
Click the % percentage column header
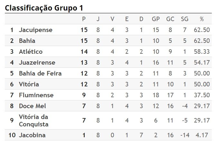tap(202, 19)
